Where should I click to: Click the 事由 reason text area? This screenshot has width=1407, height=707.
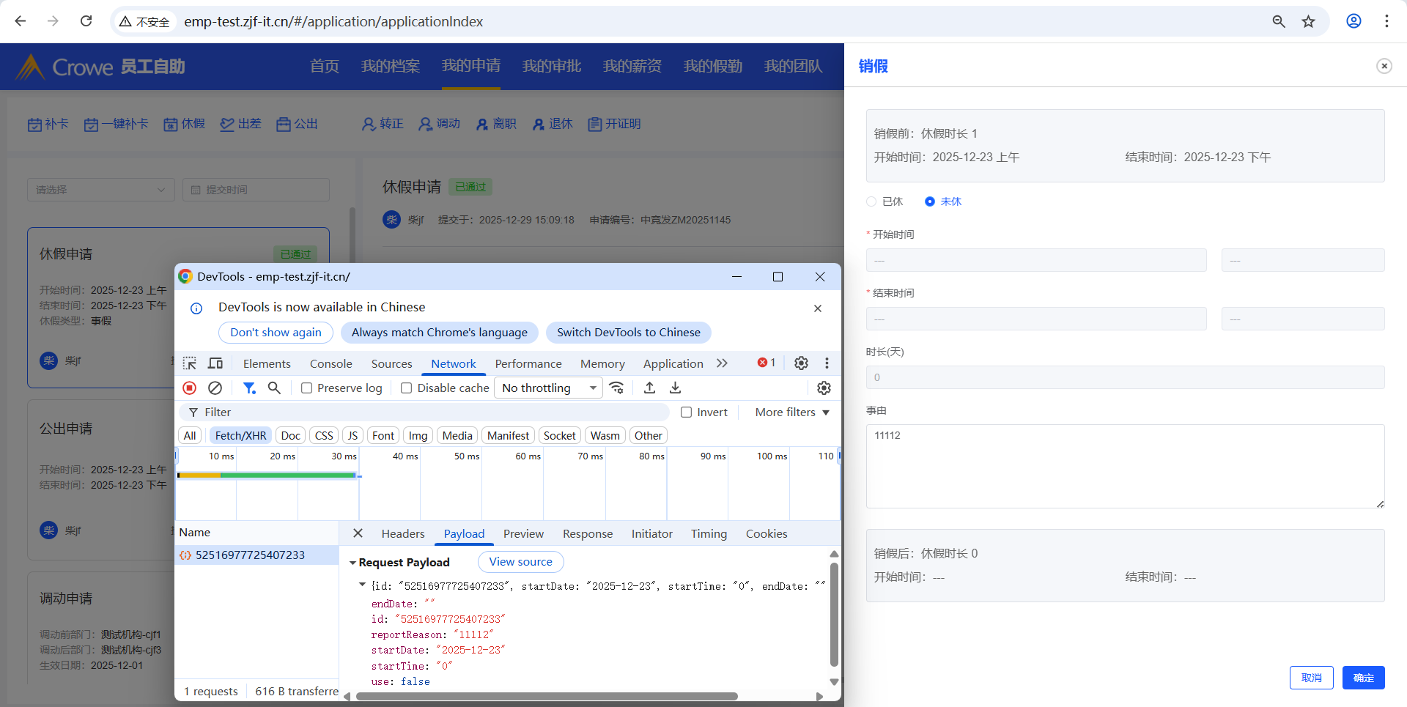(1125, 466)
